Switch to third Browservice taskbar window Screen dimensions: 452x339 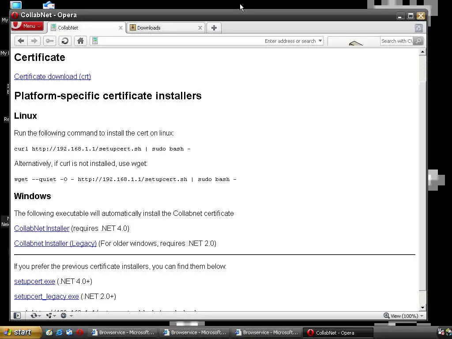point(267,332)
